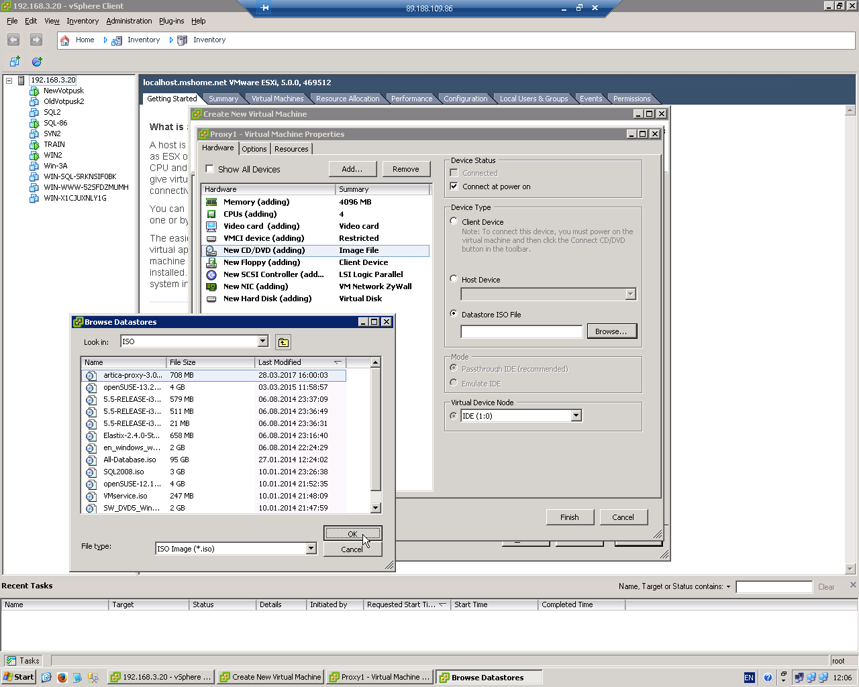Select the SQL-86 VM icon
Viewport: 859px width, 687px height.
click(x=34, y=123)
